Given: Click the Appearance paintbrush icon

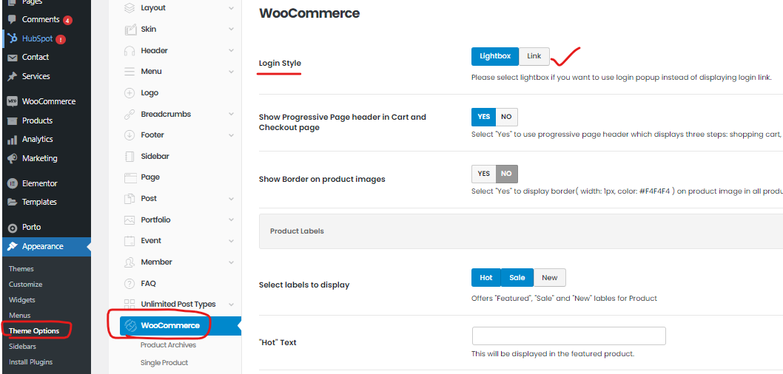Looking at the screenshot, I should point(13,246).
